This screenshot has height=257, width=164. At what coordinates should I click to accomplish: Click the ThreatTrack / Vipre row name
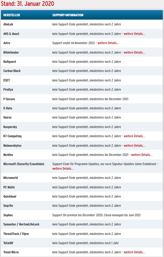coord(16,234)
